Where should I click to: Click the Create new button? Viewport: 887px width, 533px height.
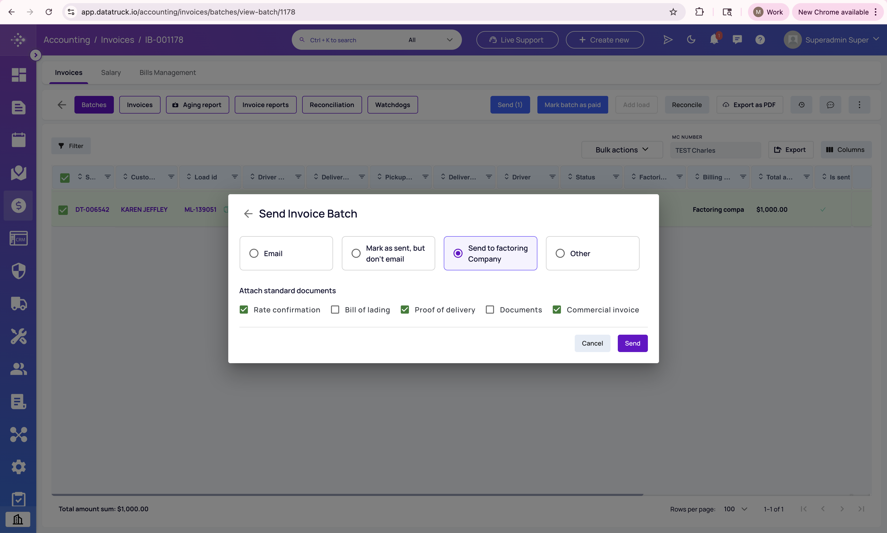click(x=605, y=39)
